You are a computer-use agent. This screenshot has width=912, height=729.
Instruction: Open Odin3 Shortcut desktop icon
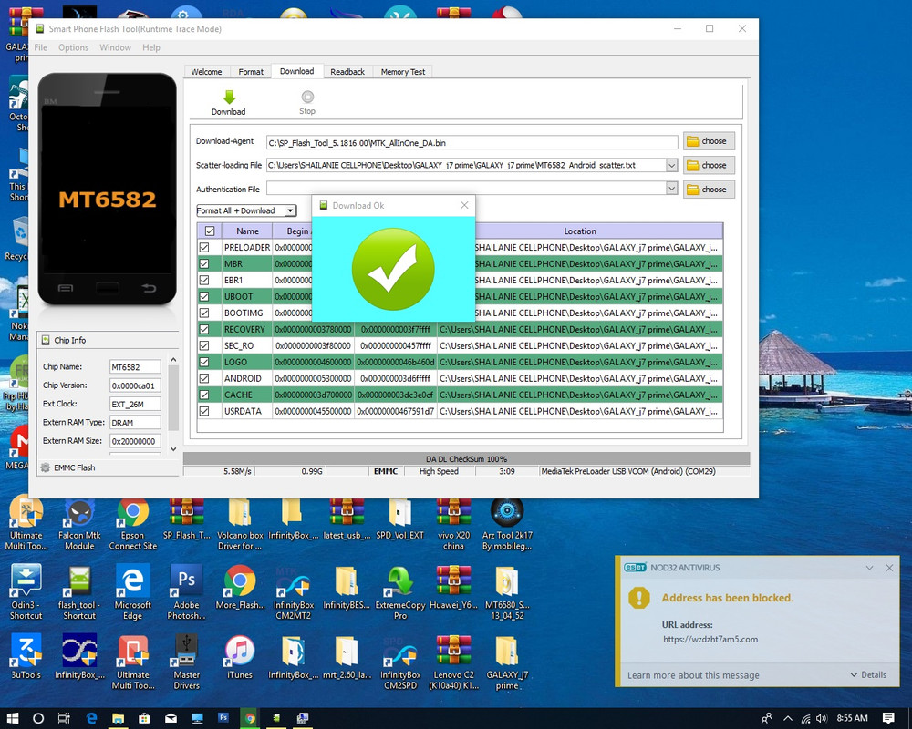click(26, 592)
